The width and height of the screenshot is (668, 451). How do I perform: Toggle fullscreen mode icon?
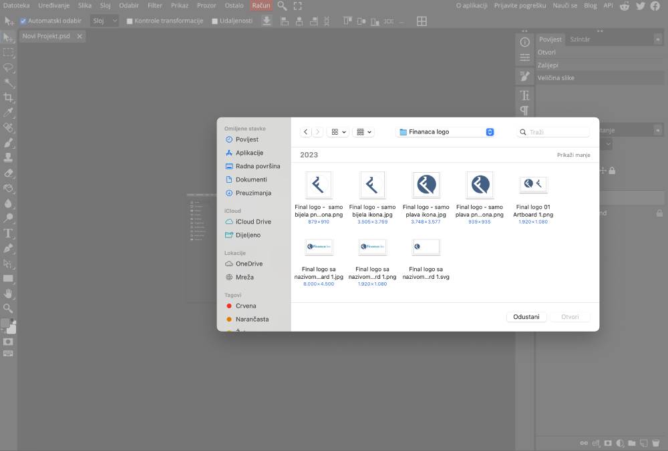click(x=298, y=5)
